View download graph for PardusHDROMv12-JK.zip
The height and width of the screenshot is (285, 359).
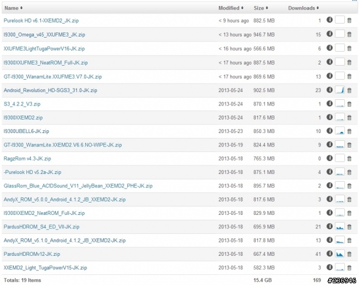click(340, 254)
